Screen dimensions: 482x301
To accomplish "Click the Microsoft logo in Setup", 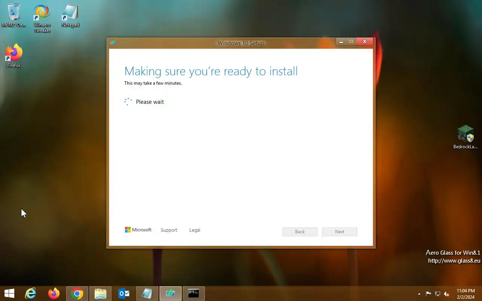I will click(138, 230).
